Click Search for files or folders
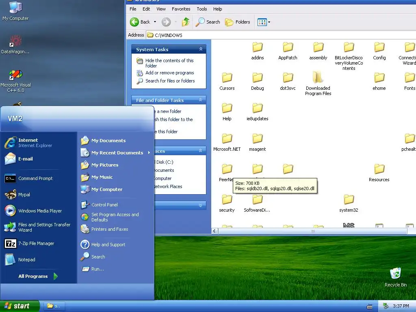The width and height of the screenshot is (416, 312). [170, 81]
